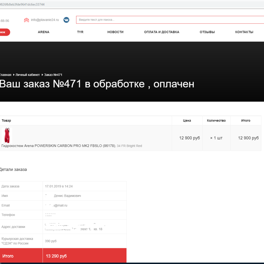The image size is (264, 264).
Task: Select the 390 руб delivery cost
Action: pyautogui.click(x=51, y=241)
